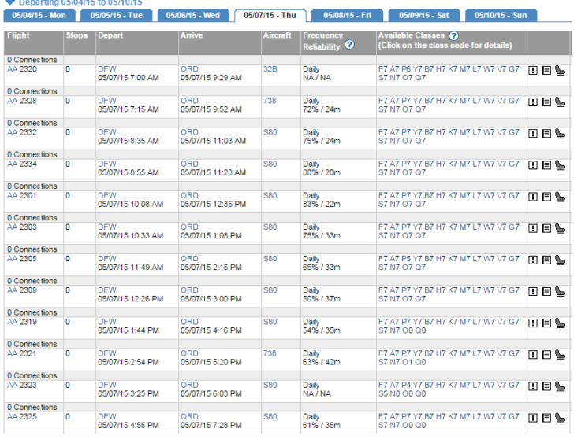
Task: Select the 05/07/15 - Thu tab
Action: point(270,15)
